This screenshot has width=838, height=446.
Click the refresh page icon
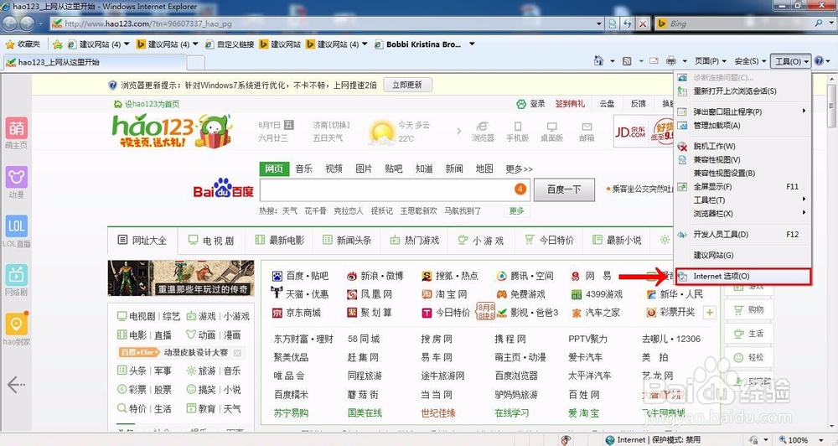628,23
